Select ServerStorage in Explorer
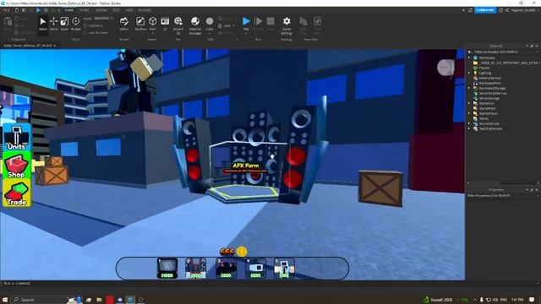This screenshot has height=304, width=541. coord(489,98)
